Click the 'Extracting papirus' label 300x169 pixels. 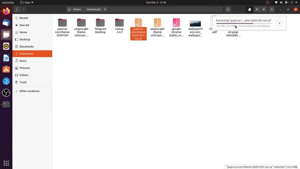tap(244, 20)
